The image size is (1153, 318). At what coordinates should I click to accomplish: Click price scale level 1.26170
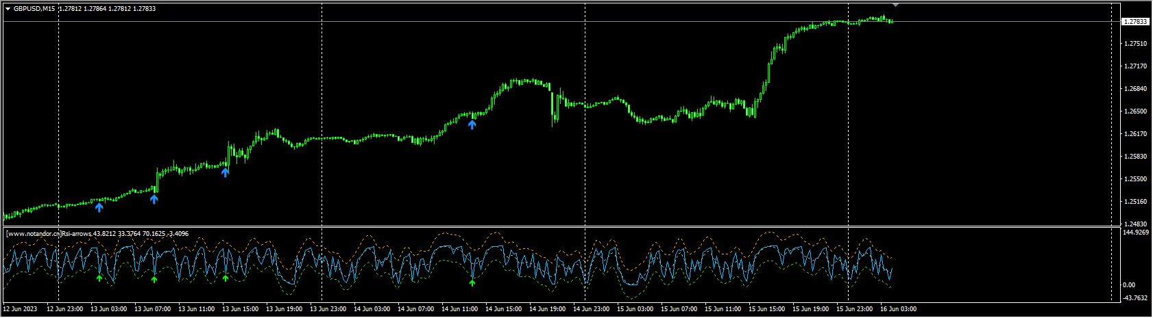pyautogui.click(x=1135, y=134)
